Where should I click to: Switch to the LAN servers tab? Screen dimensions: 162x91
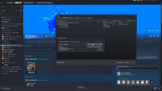point(82,18)
